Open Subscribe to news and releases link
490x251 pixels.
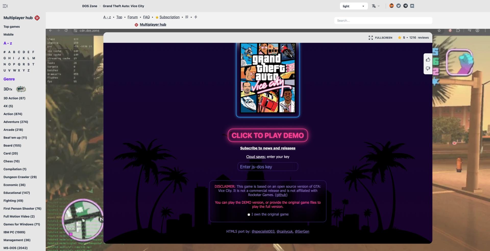tap(267, 148)
